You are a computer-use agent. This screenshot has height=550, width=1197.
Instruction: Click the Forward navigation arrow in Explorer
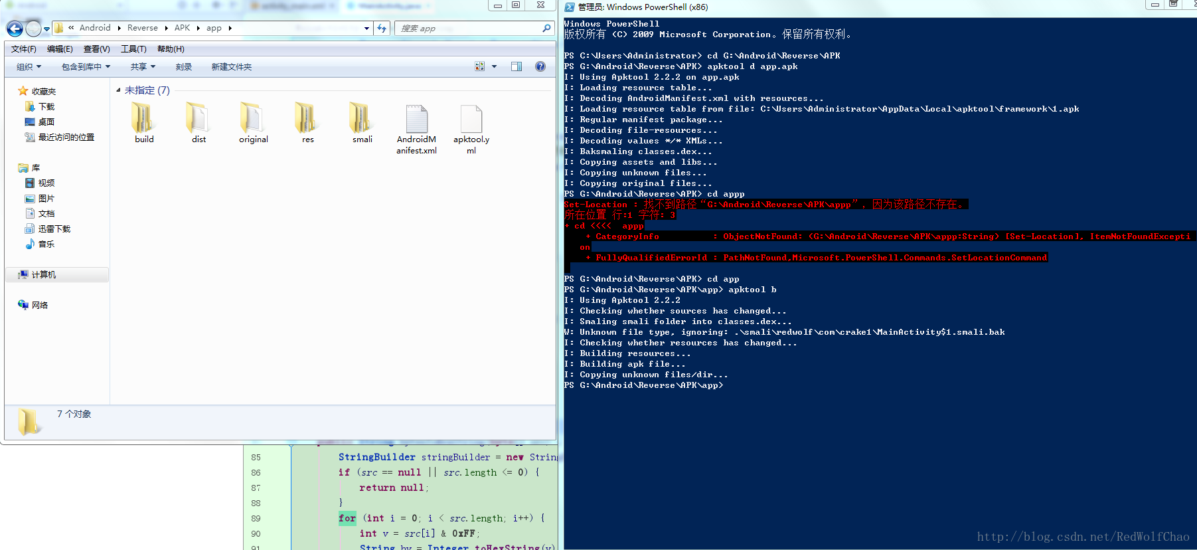click(33, 29)
